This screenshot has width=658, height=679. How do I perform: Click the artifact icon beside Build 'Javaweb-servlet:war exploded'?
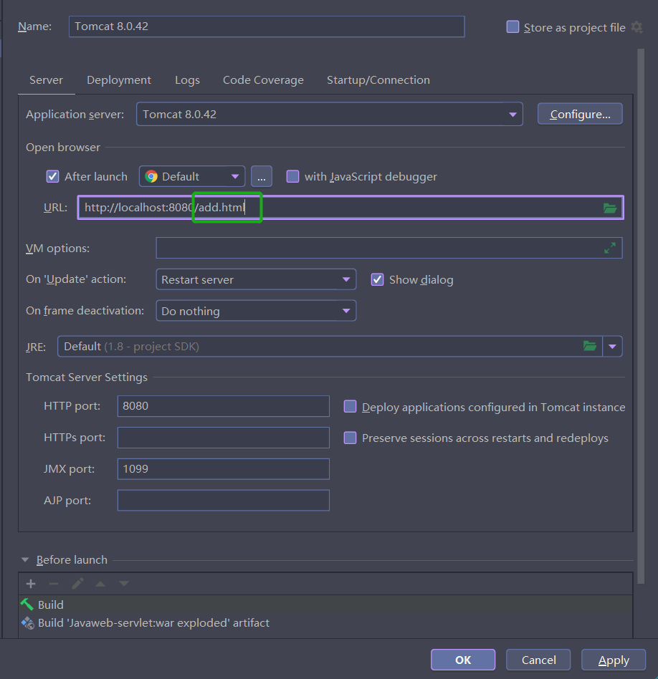pos(28,622)
